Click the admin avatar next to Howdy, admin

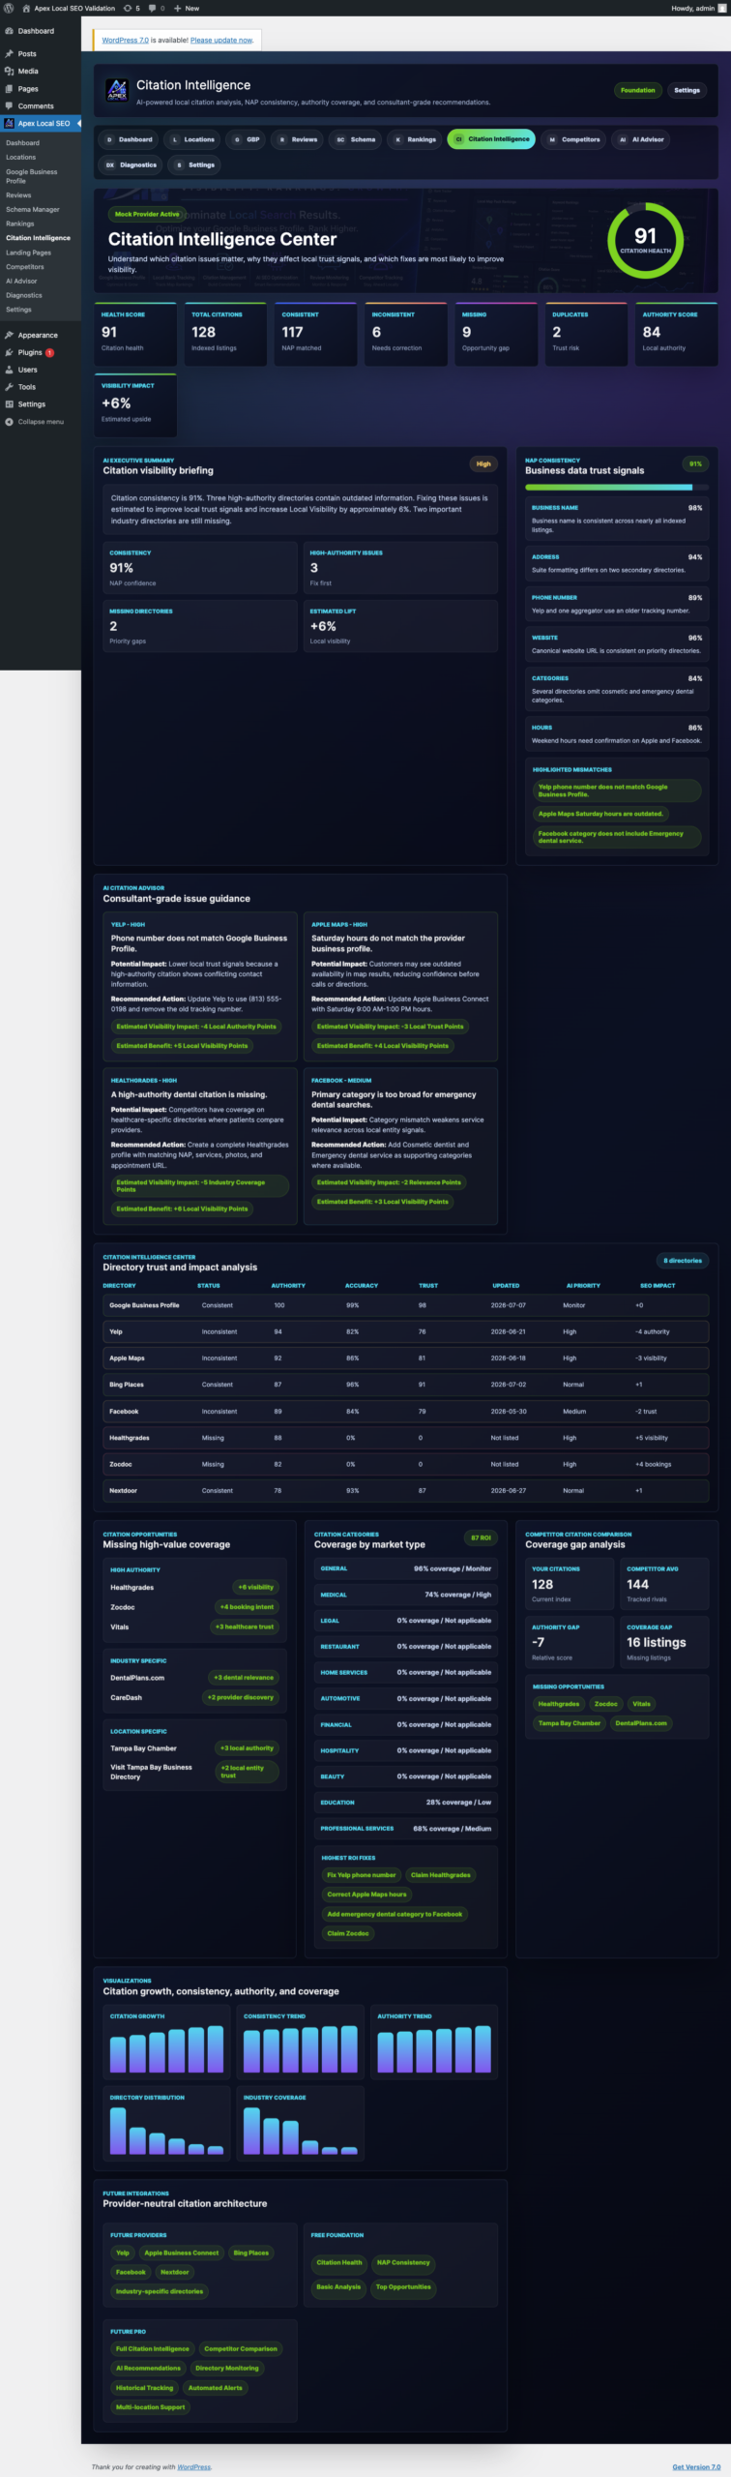click(721, 8)
